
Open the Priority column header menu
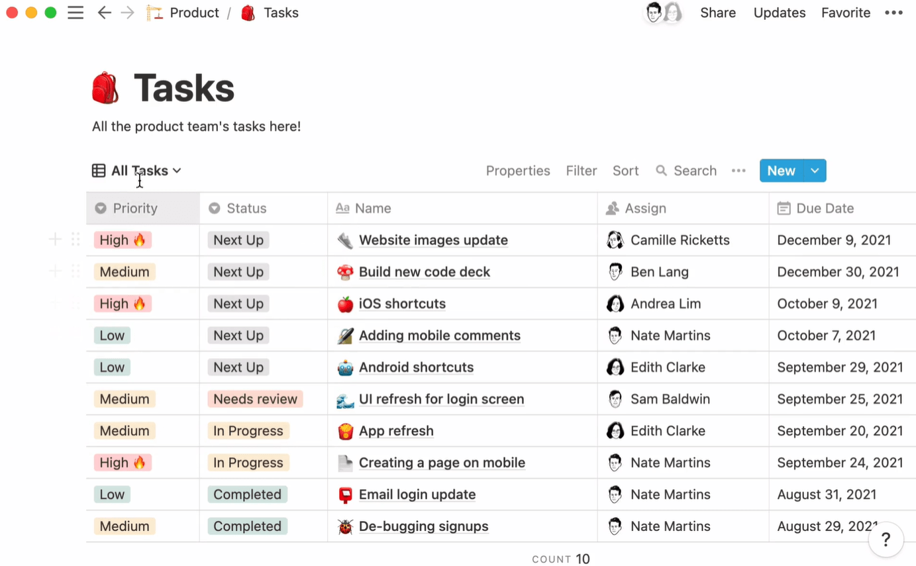pos(143,209)
